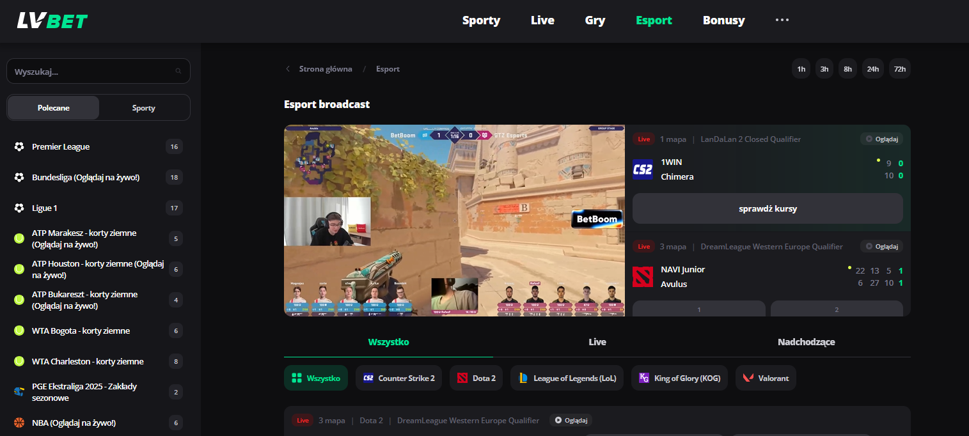The height and width of the screenshot is (436, 969).
Task: Click the Wyszukaj search field
Action: point(98,72)
